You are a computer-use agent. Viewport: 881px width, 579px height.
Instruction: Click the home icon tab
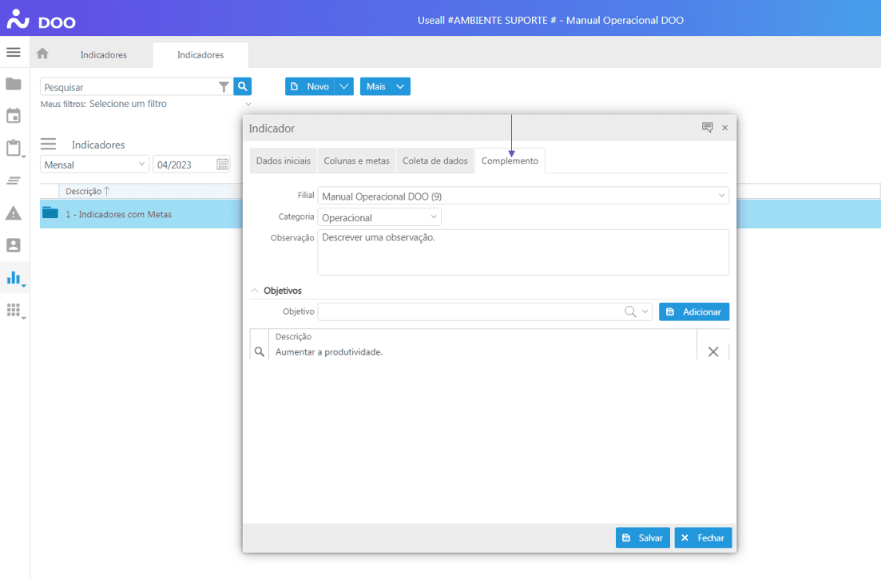click(42, 54)
